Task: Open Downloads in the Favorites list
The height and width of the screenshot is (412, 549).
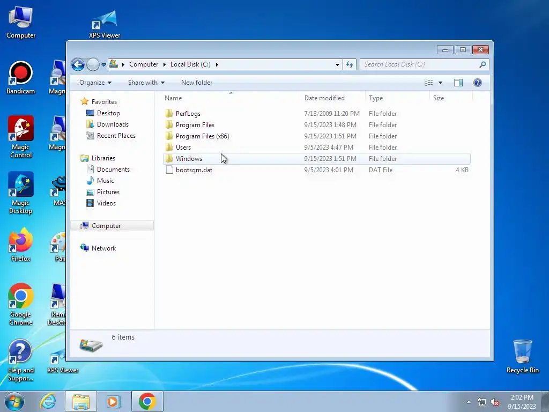Action: tap(113, 124)
